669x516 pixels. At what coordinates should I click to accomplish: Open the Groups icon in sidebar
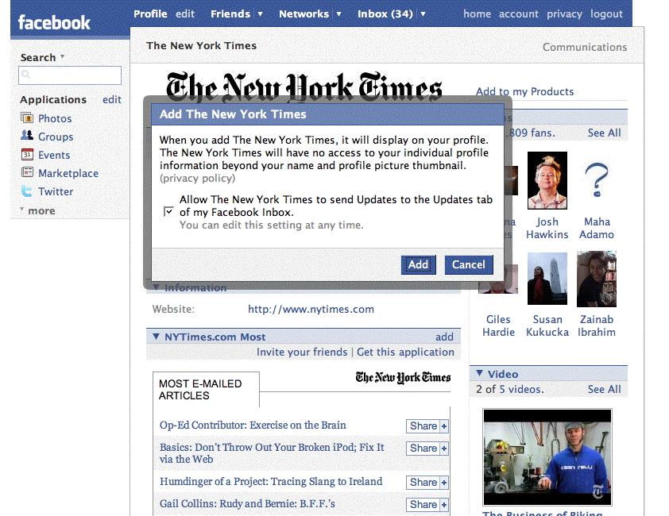click(27, 137)
